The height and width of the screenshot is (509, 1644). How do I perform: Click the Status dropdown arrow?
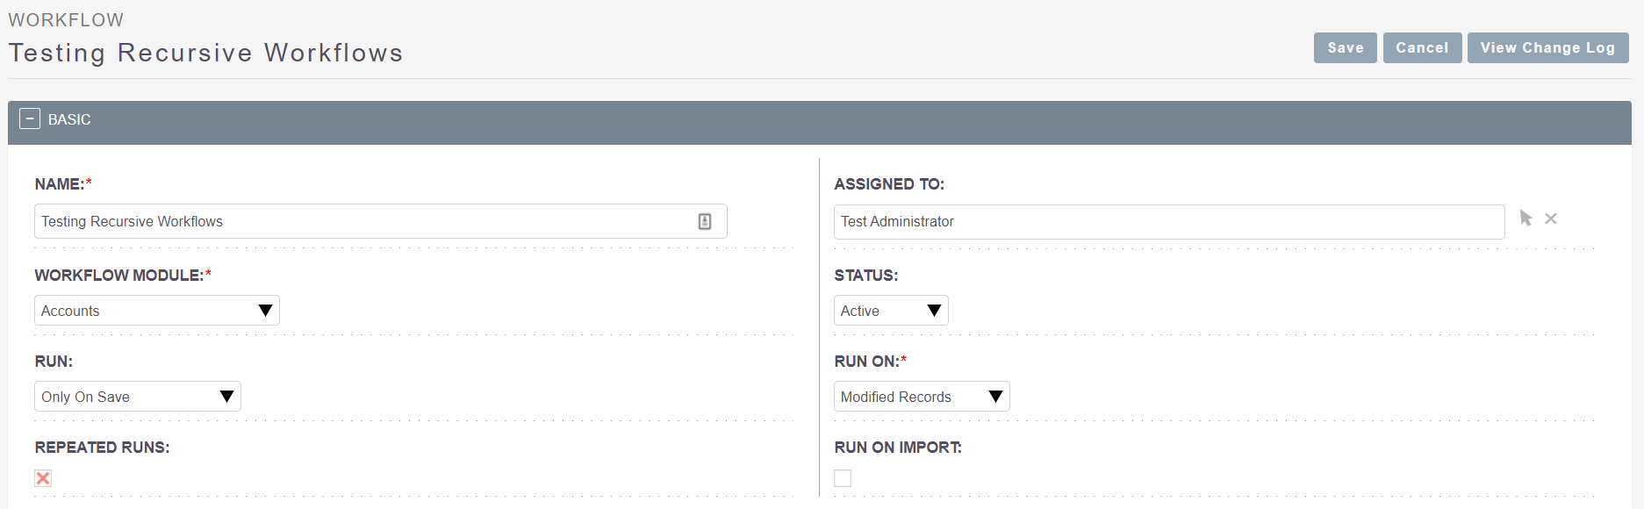click(935, 311)
